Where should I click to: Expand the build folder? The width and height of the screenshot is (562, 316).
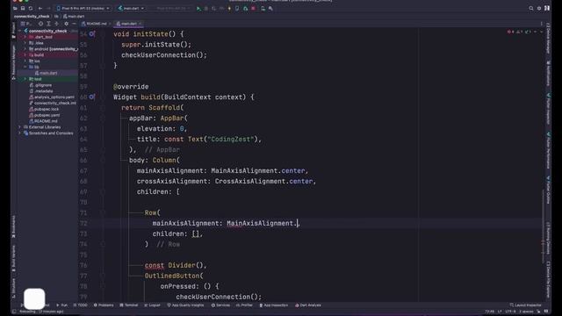coord(25,55)
